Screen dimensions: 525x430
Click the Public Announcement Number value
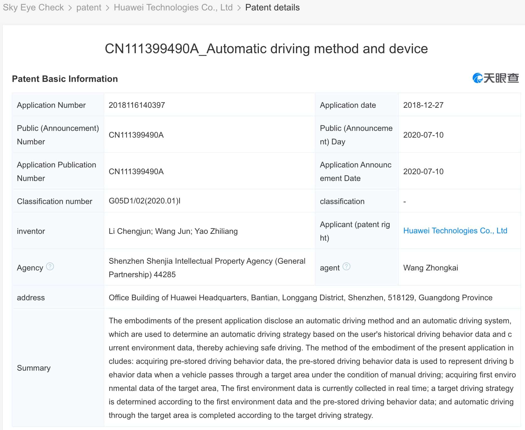click(136, 135)
